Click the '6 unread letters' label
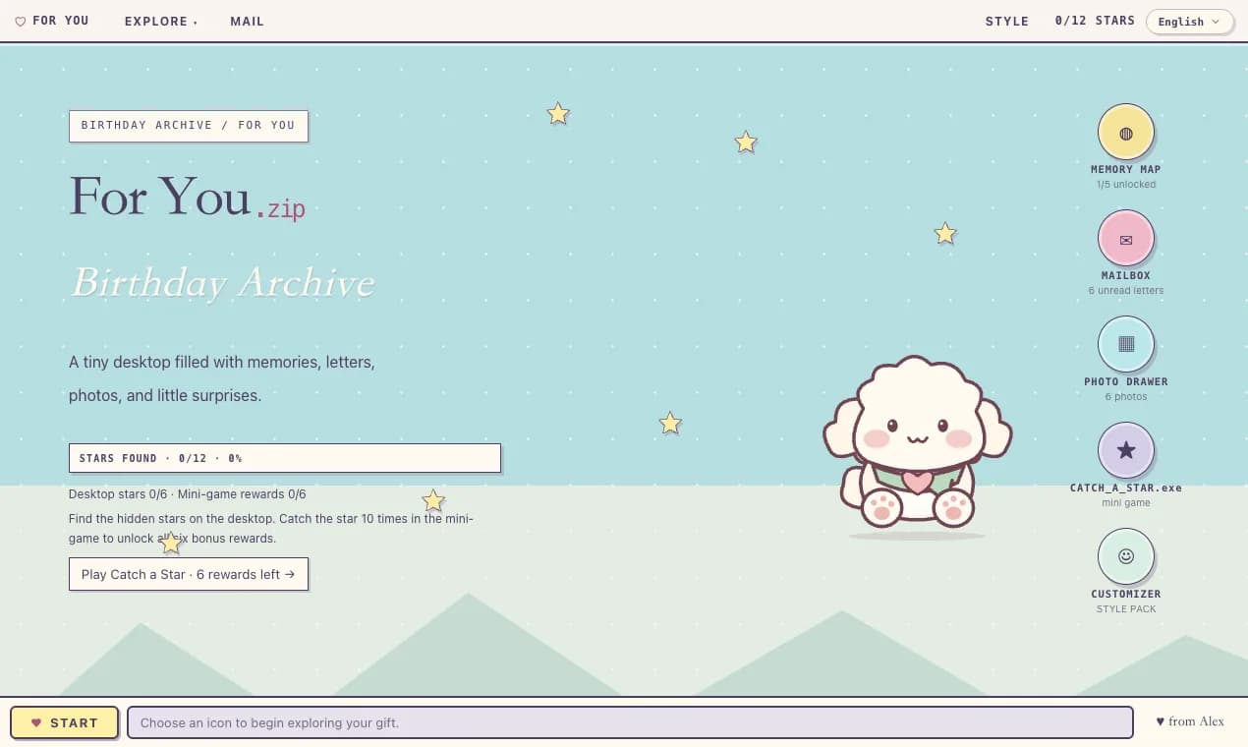The image size is (1248, 747). 1126,291
